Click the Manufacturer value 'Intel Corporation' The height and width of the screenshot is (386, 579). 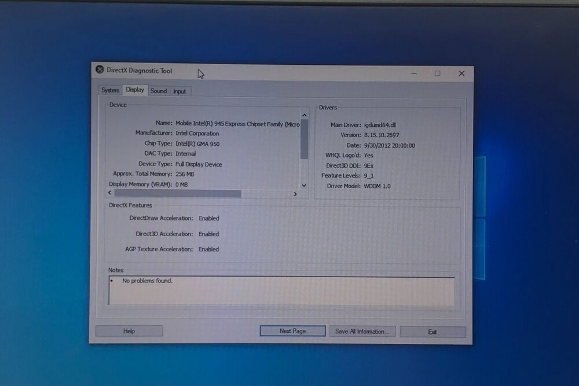(x=197, y=134)
